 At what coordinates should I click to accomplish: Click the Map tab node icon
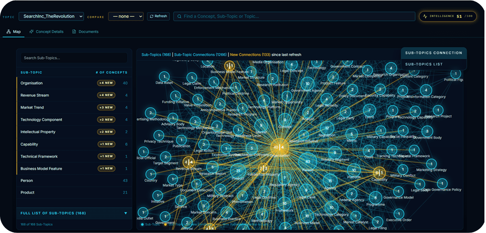click(x=9, y=32)
